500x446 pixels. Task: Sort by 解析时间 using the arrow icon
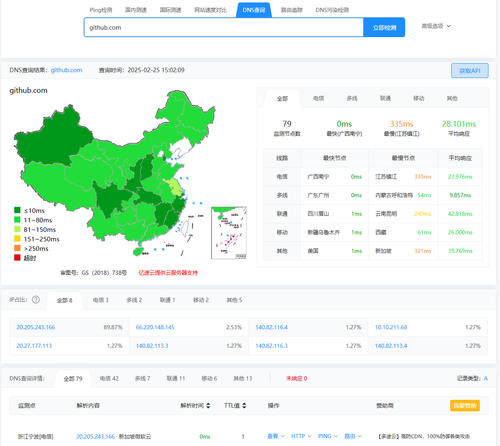click(208, 406)
